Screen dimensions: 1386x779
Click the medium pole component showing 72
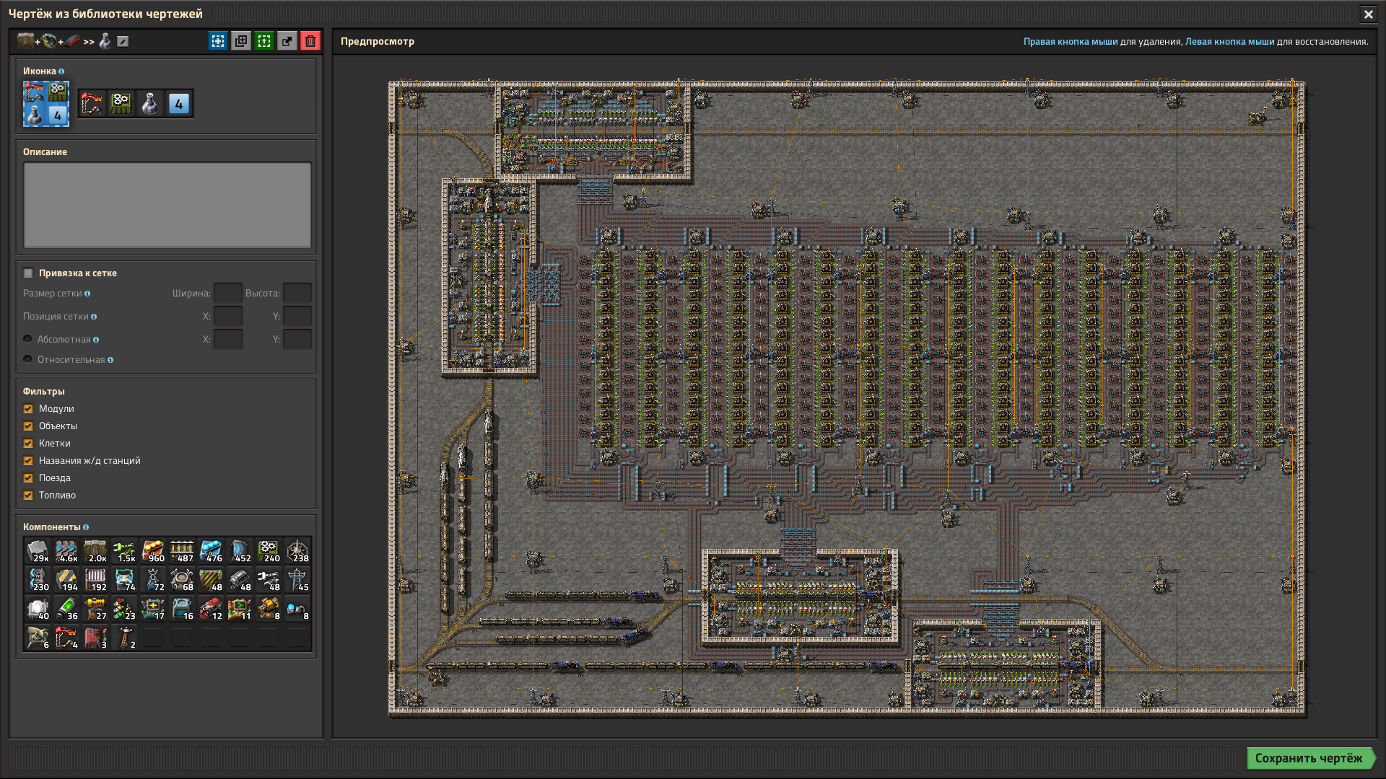pos(153,580)
